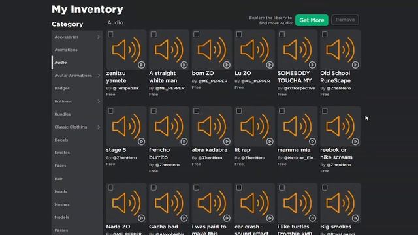Play the Big smokes audio preview
The height and width of the screenshot is (235, 418).
355,218
